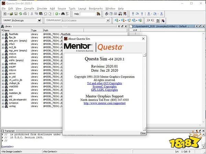
Task: Click the Save toolbar icon
Action: (16, 14)
